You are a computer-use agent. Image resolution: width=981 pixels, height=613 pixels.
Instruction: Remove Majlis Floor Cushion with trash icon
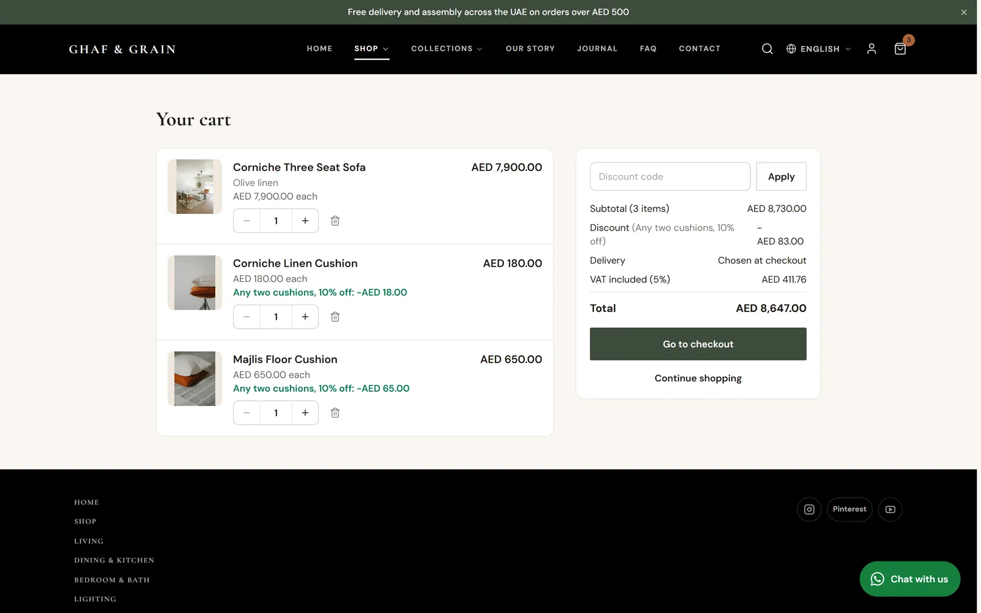coord(335,413)
